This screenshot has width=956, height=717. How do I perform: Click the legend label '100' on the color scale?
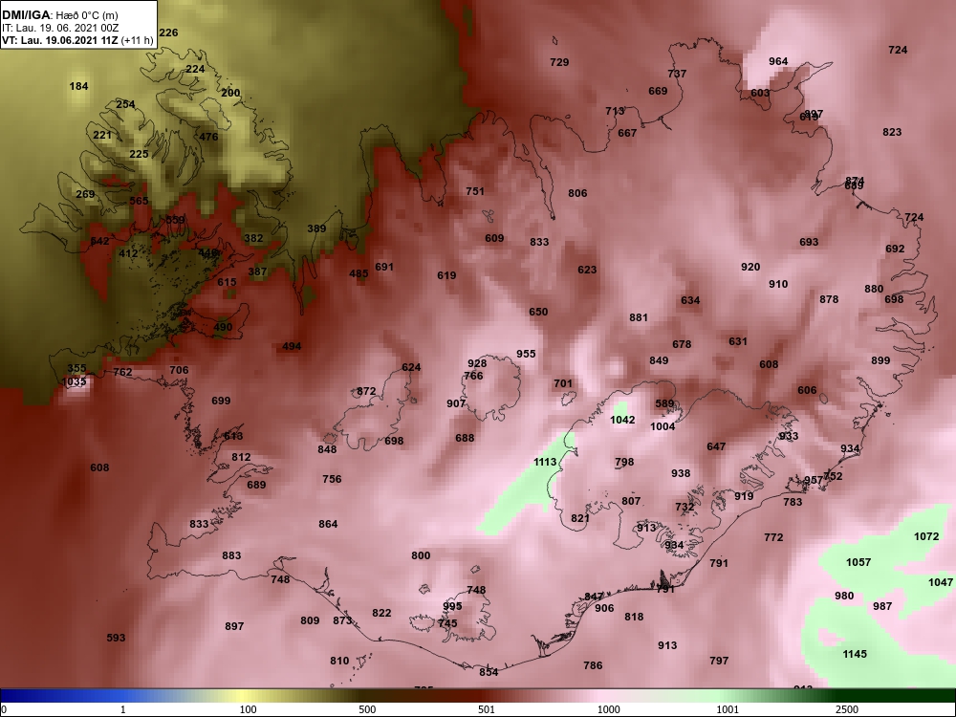[x=248, y=709]
